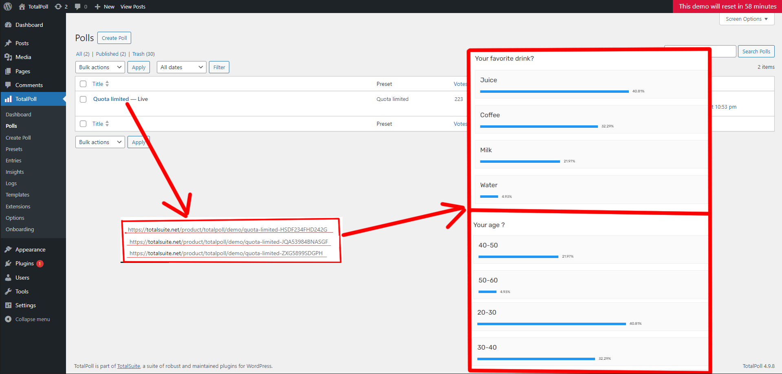Screen dimensions: 782x374
Task: Open the top Bulk actions dropdown
Action: coord(100,67)
